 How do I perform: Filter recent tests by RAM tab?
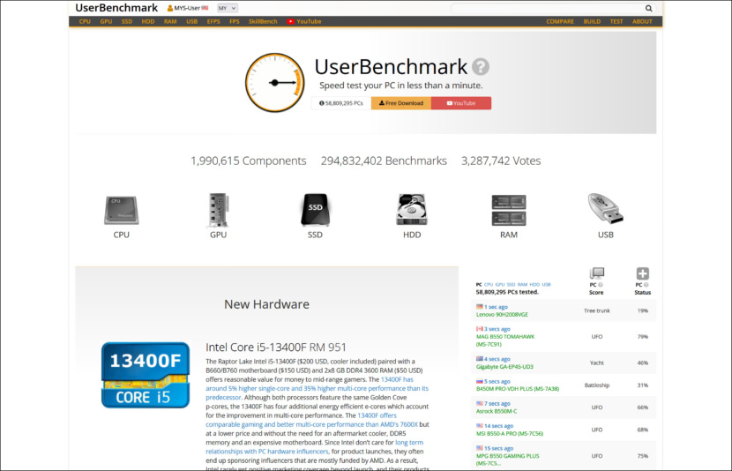(522, 284)
